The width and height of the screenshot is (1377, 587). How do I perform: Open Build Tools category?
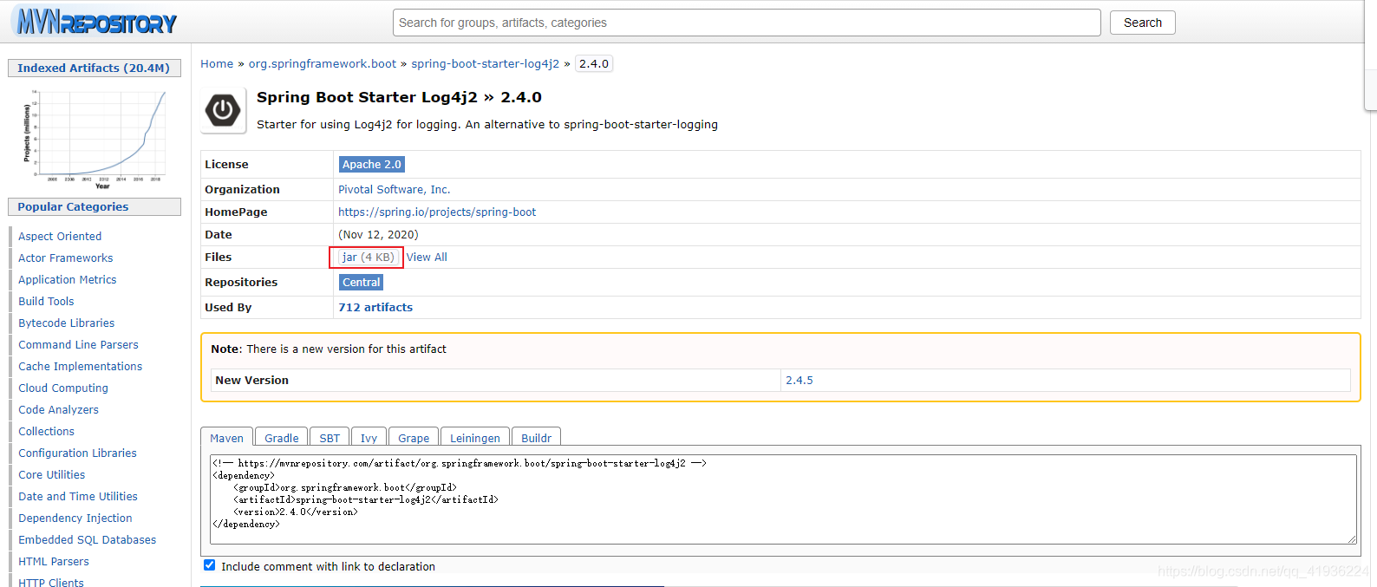pos(46,301)
